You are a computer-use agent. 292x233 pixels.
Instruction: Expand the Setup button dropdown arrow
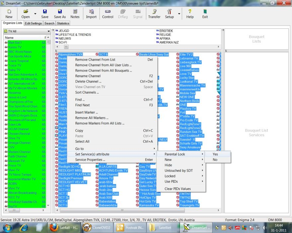click(x=179, y=14)
